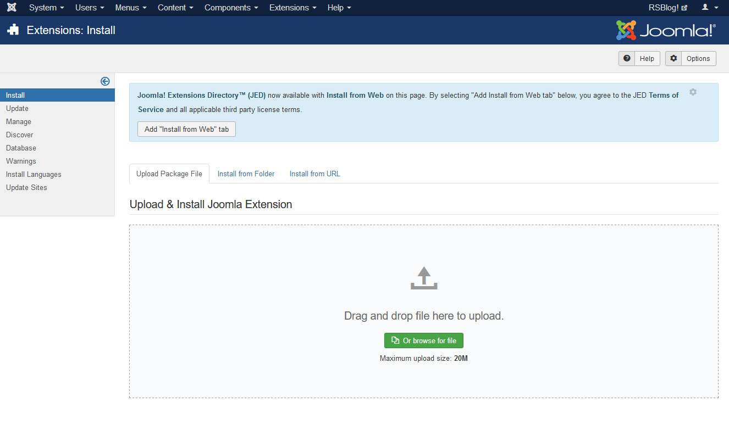The image size is (729, 441).
Task: Click the Options toolbar button
Action: click(x=691, y=59)
